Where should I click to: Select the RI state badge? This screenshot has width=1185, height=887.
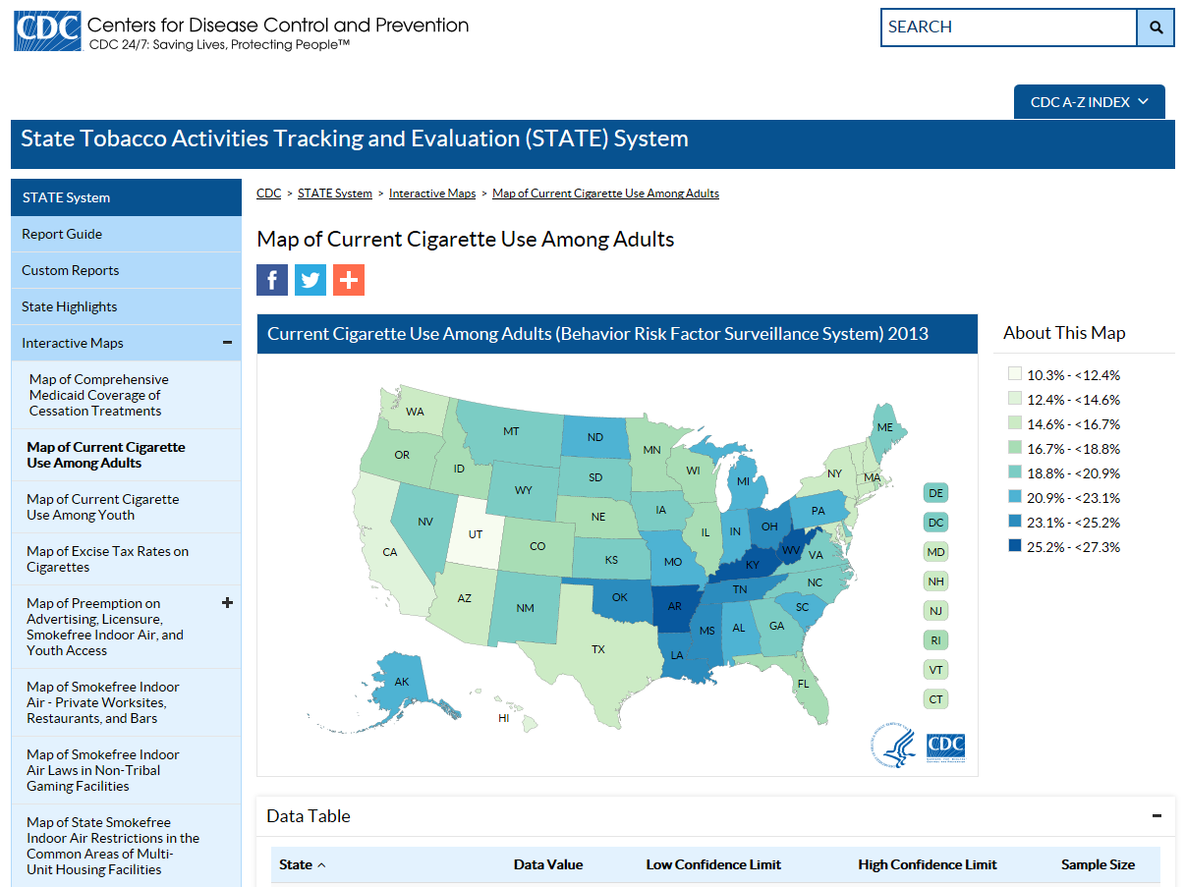(x=935, y=640)
